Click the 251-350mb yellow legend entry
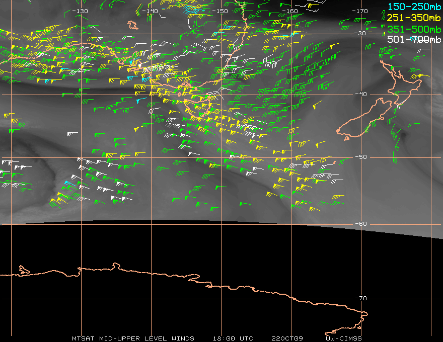Viewport: 443px width, 342px height. pos(414,18)
